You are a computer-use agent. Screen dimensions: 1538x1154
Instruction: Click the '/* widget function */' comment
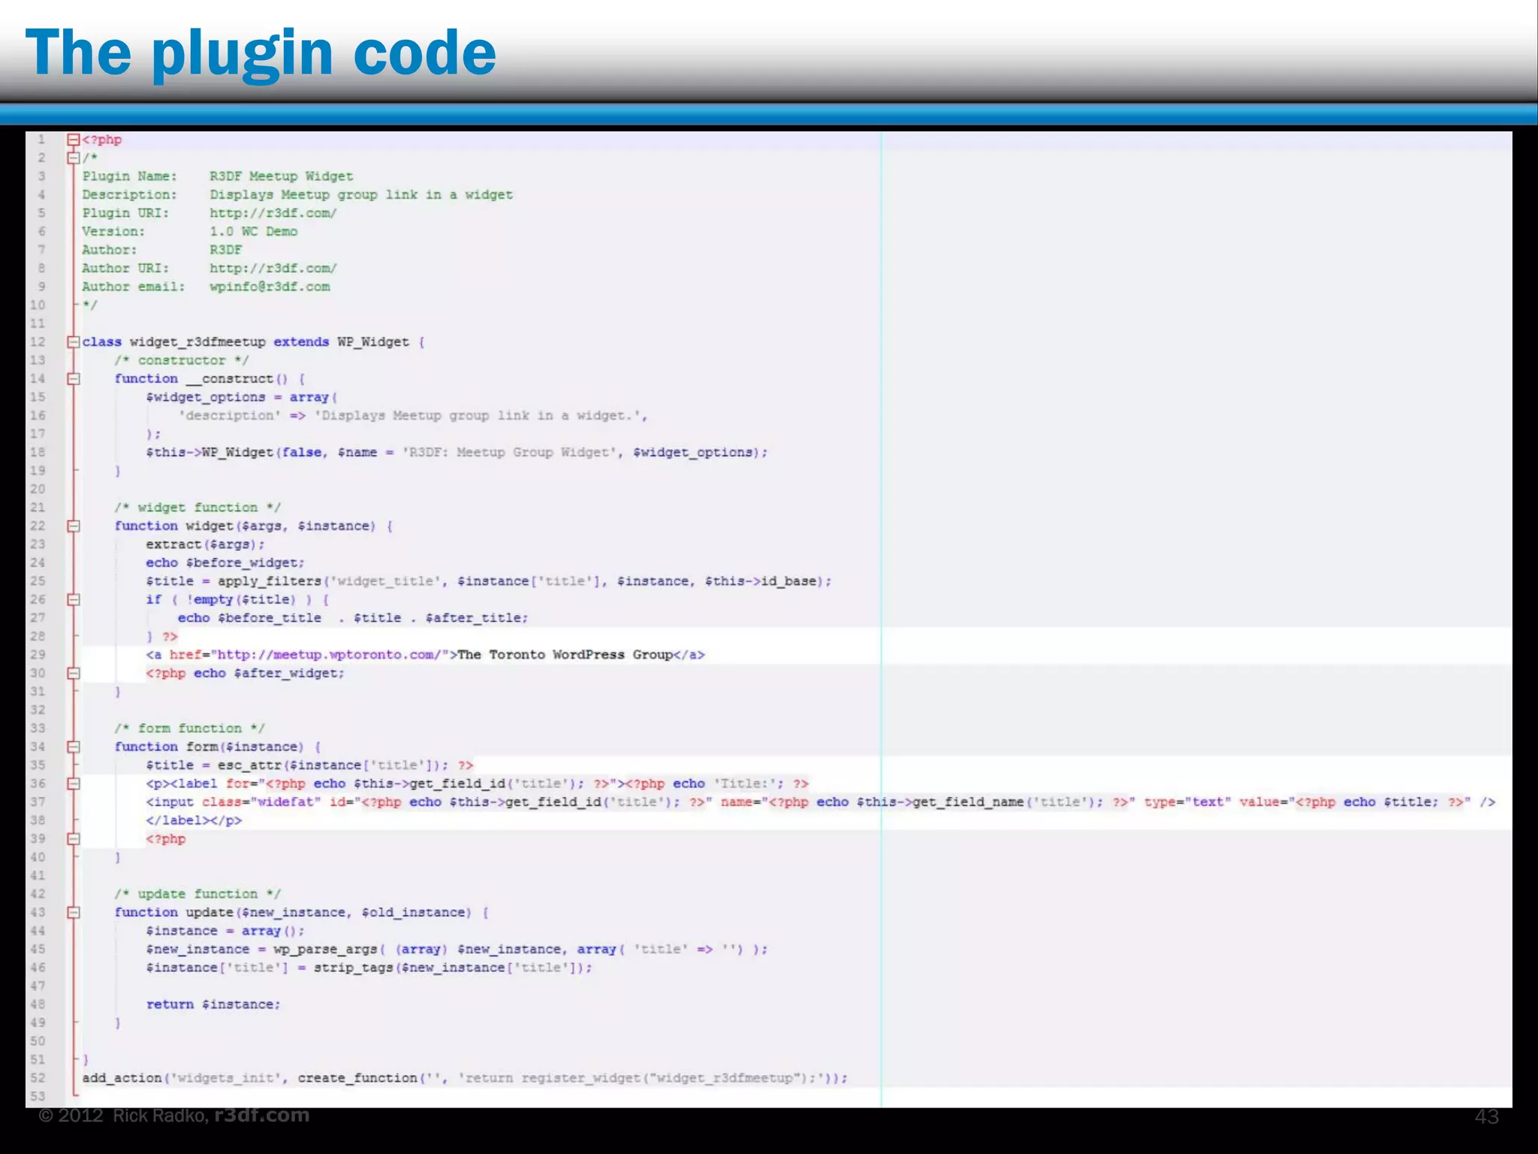coord(198,508)
